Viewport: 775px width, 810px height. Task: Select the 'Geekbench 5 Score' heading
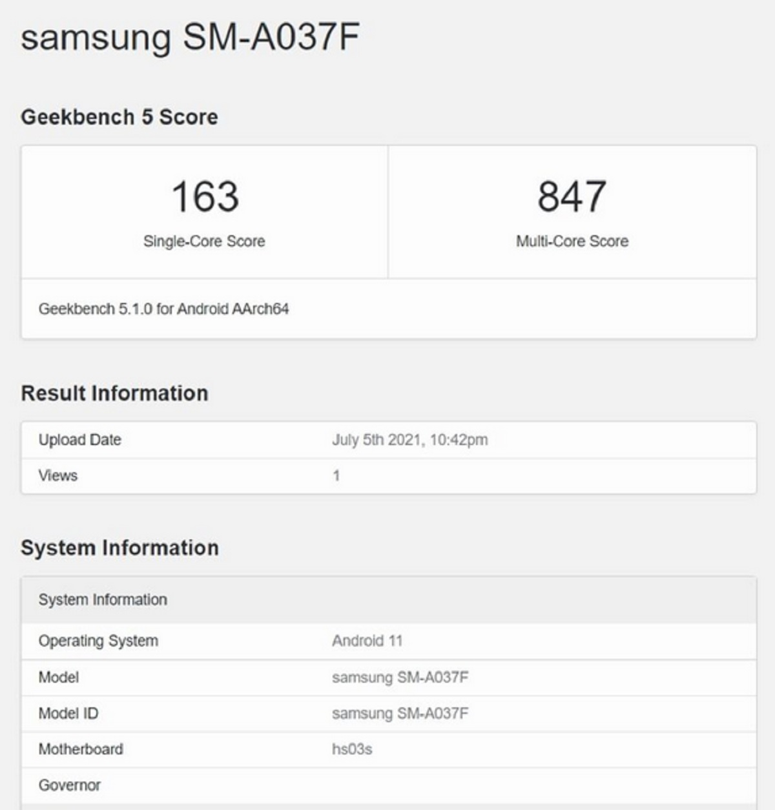(119, 117)
